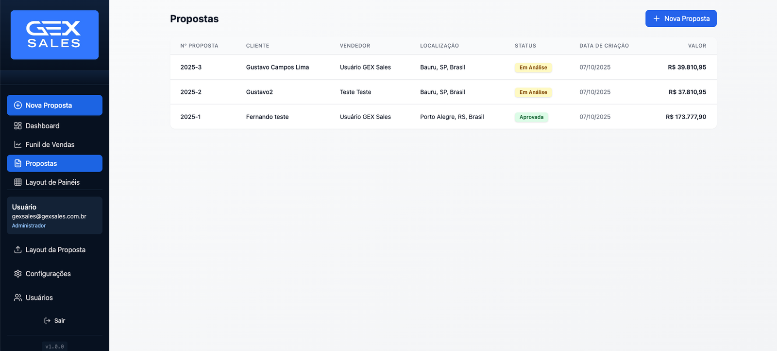Click Em Análise badge on proposal 2025-2
Viewport: 777px width, 351px height.
tap(533, 92)
